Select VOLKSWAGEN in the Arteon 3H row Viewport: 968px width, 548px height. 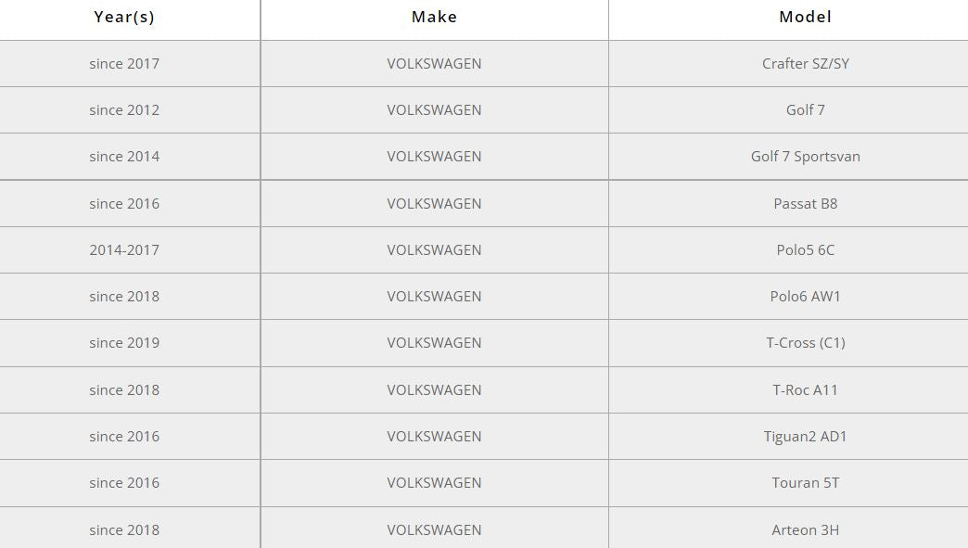(434, 530)
